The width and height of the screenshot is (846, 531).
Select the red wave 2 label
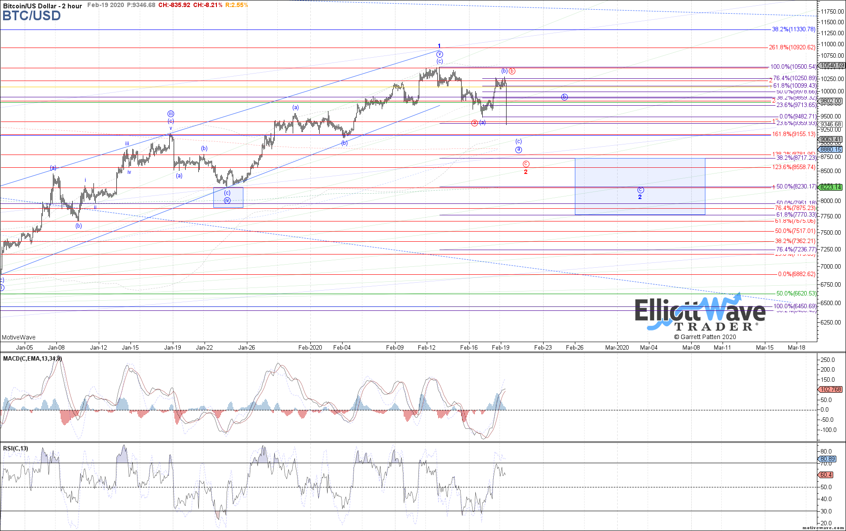click(x=525, y=172)
